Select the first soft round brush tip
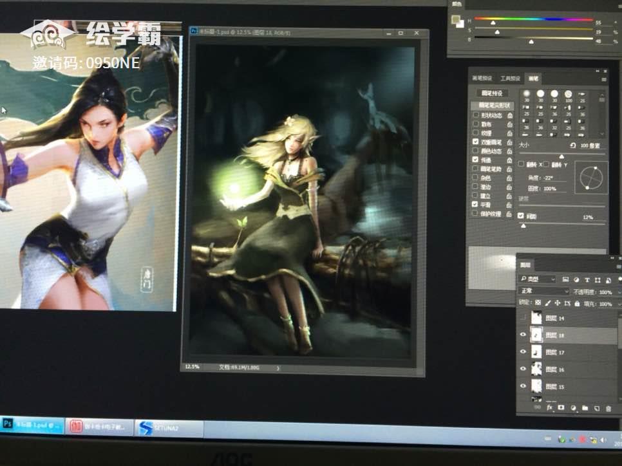This screenshot has width=622, height=466. 527,95
